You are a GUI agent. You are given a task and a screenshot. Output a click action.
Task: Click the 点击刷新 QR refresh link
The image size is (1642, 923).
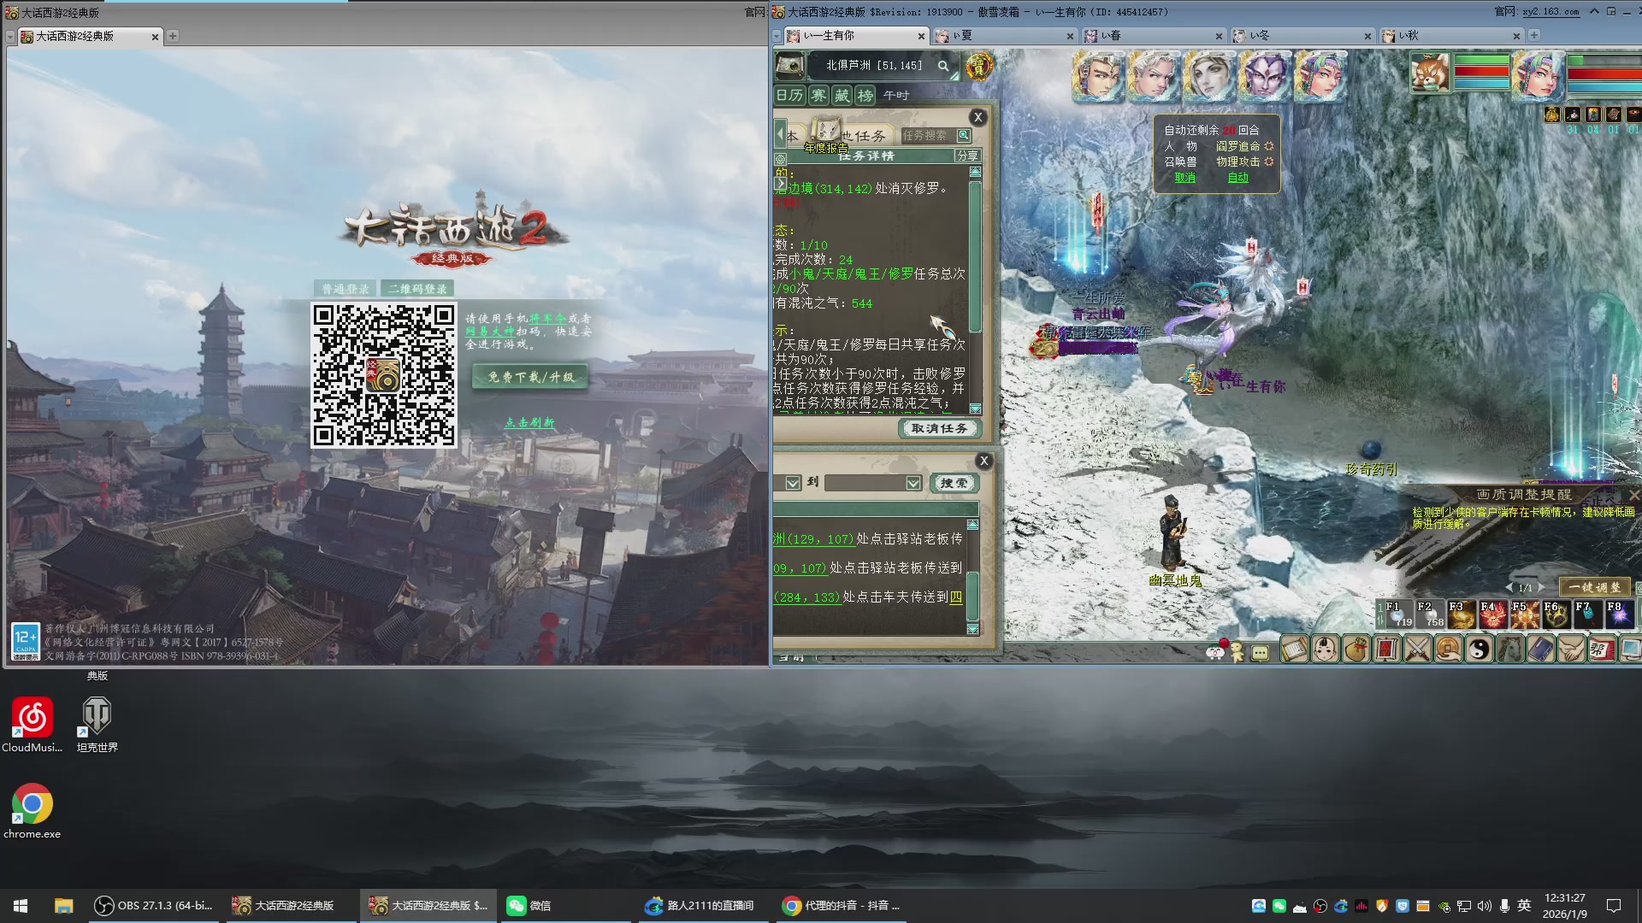[529, 423]
